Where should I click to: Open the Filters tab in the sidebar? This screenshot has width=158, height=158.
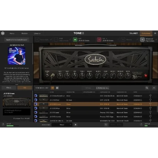pos(9,88)
